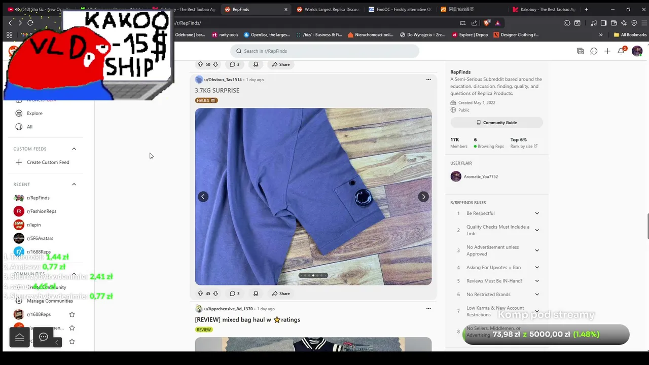Click the share page icon in the address bar
This screenshot has height=365, width=649.
coord(474,23)
